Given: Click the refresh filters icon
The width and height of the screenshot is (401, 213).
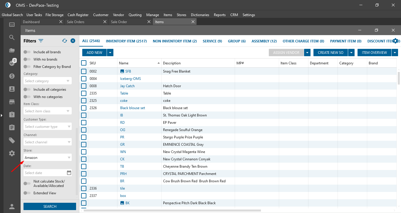Looking at the screenshot, I should coord(65,41).
